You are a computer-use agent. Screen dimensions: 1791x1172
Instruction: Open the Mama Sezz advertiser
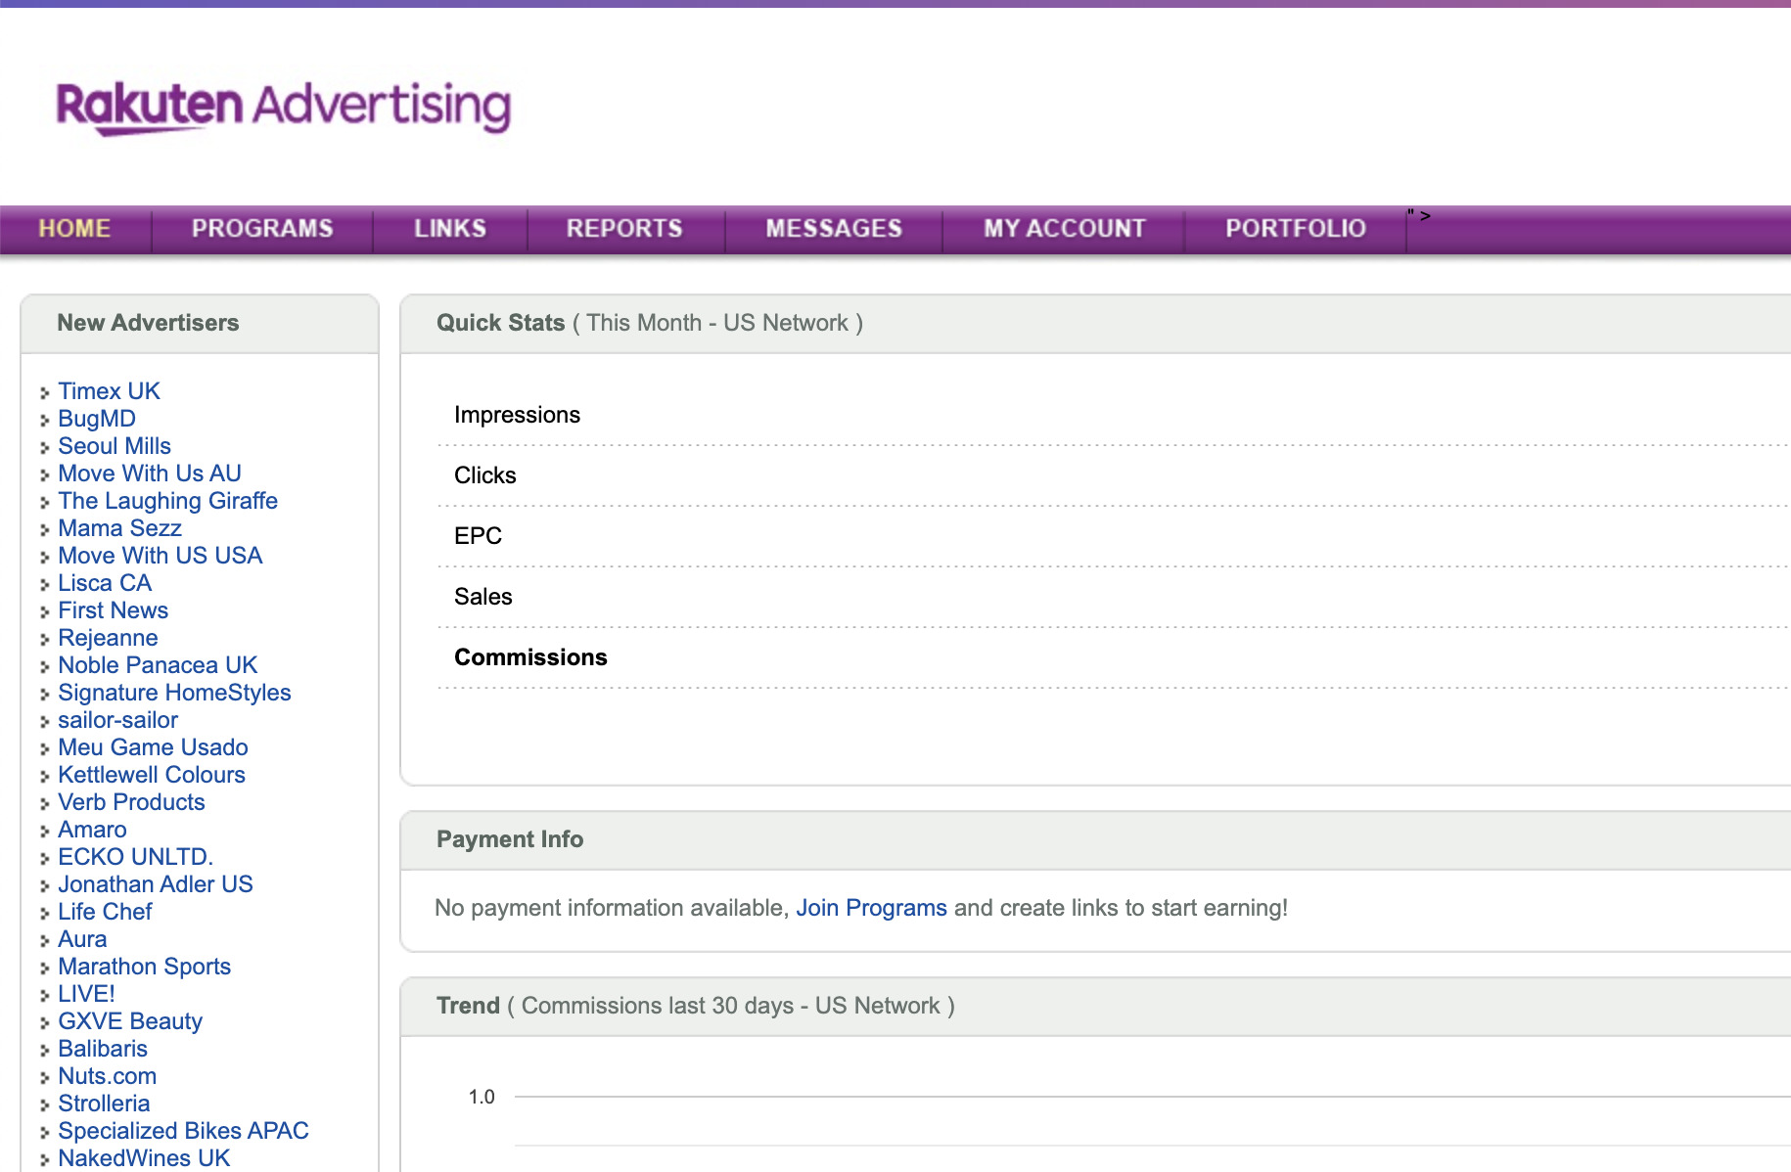click(x=119, y=528)
